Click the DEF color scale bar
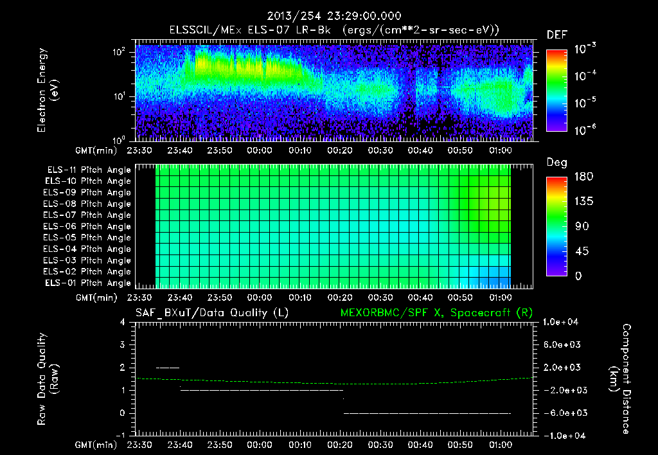 tap(556, 91)
